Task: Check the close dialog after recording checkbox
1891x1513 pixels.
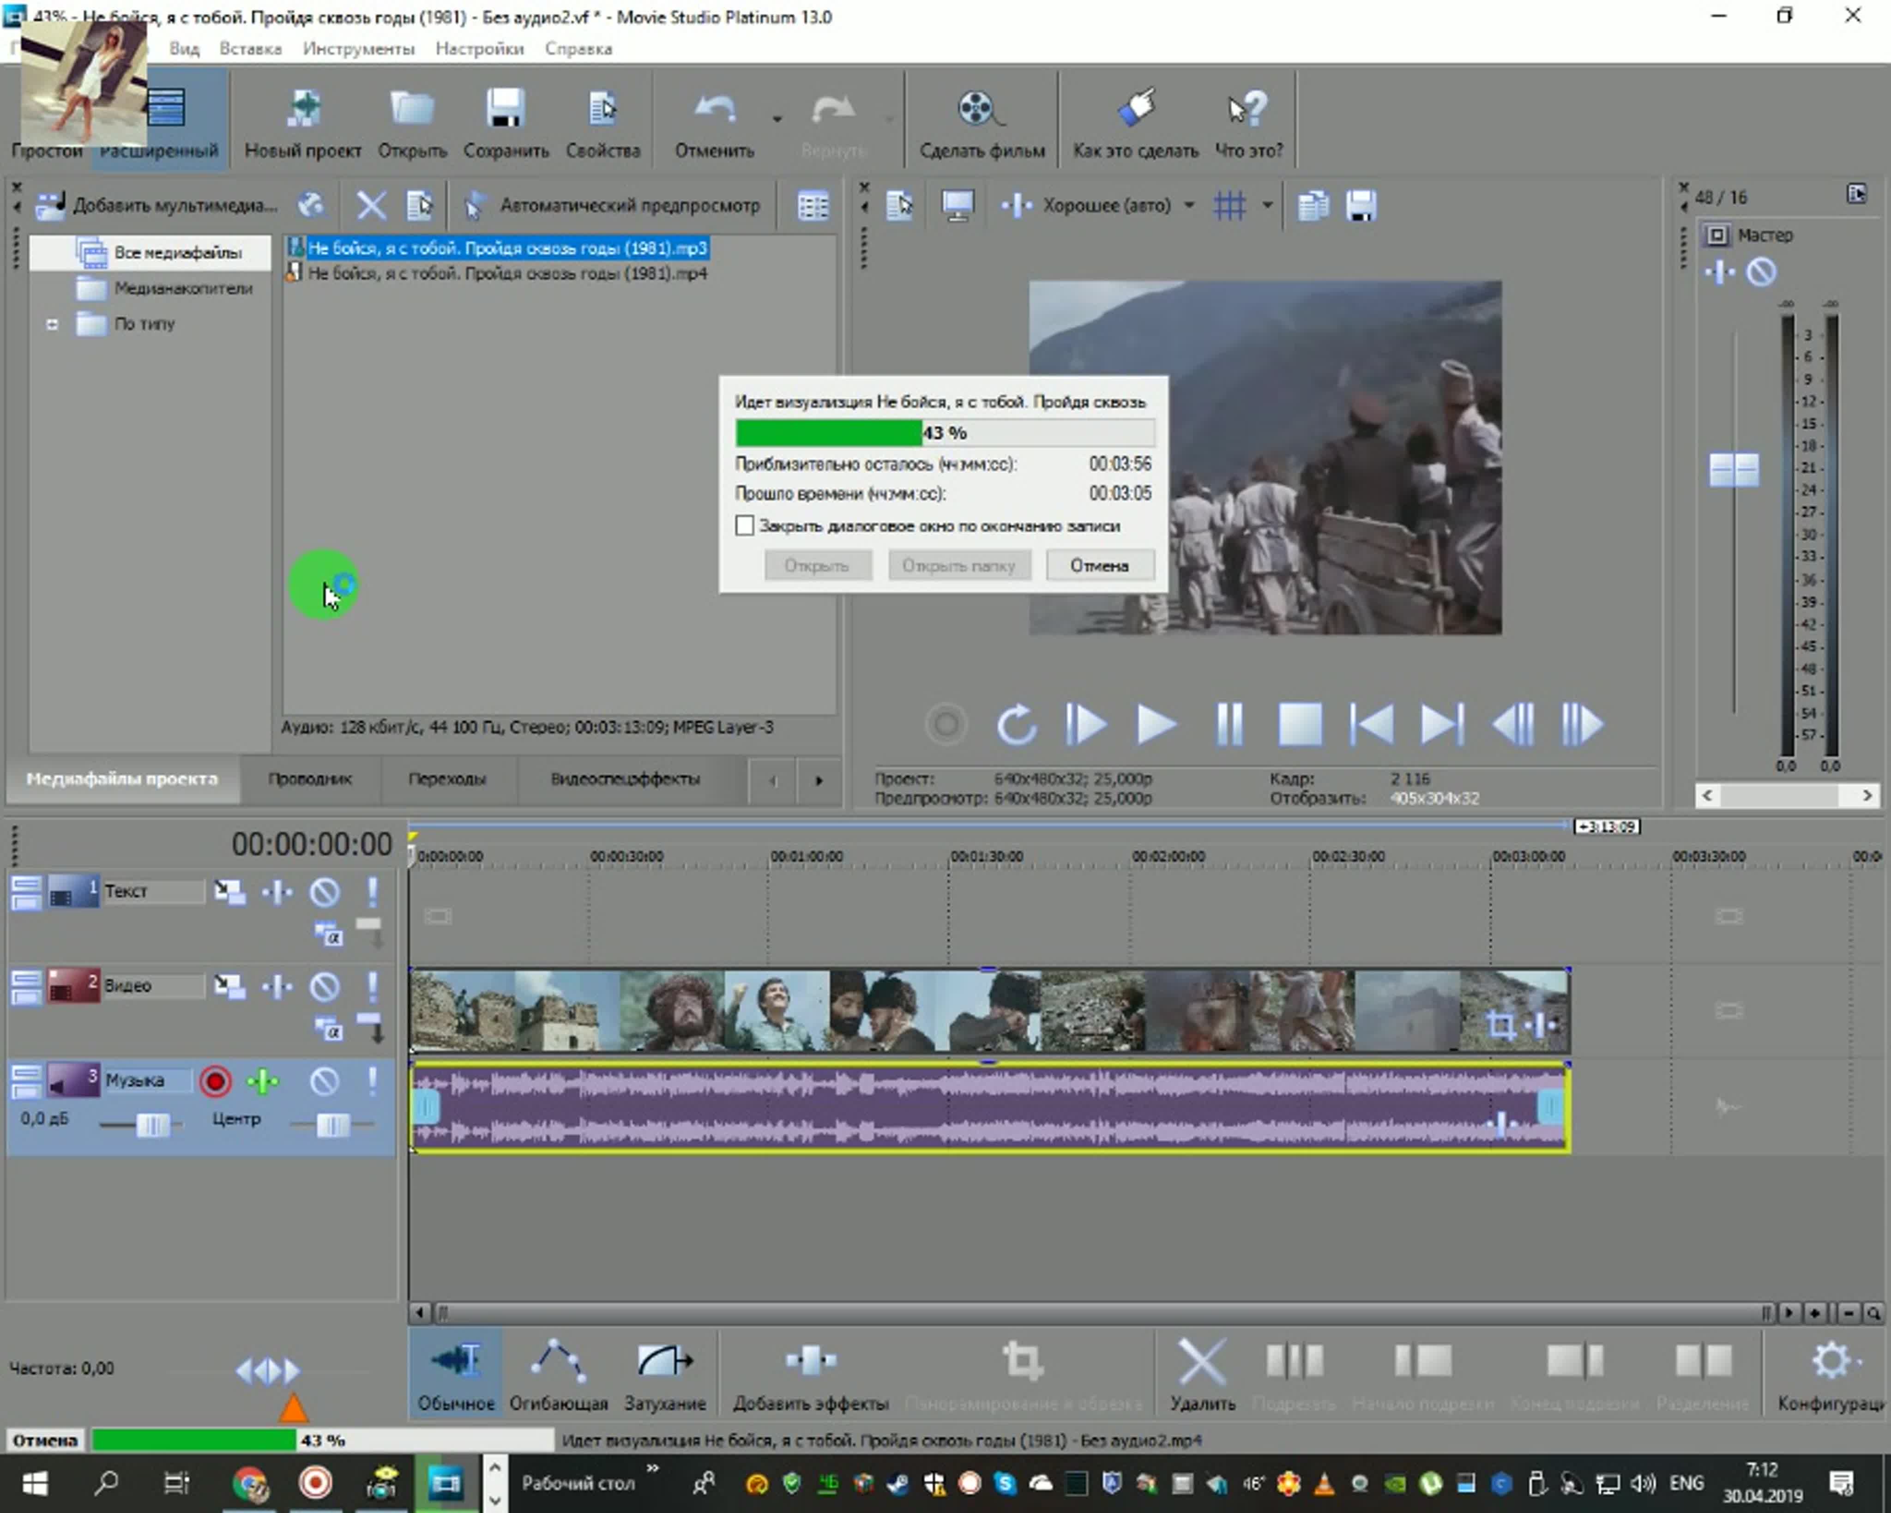Action: pos(745,525)
